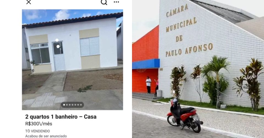Click the house front door in photo
This screenshot has width=264, height=138.
[x=59, y=56]
